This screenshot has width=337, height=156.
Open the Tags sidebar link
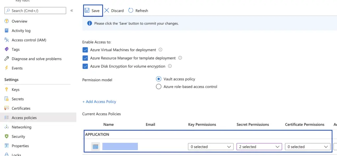coord(16,49)
